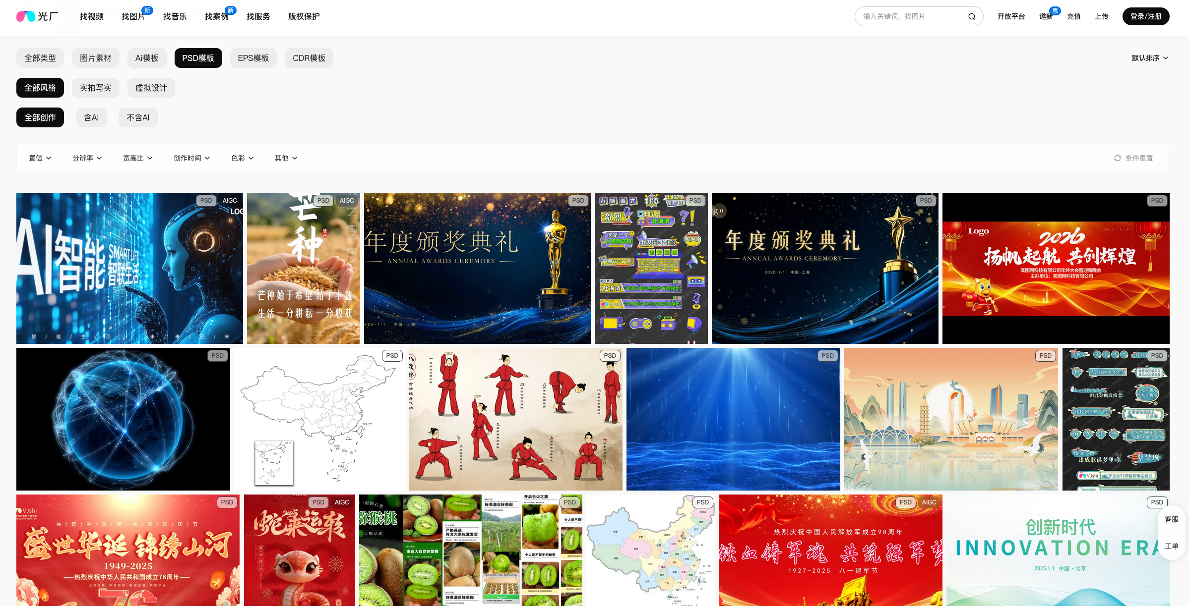Select the 不含AI filter option
Viewport: 1189px width, 606px height.
(x=138, y=117)
